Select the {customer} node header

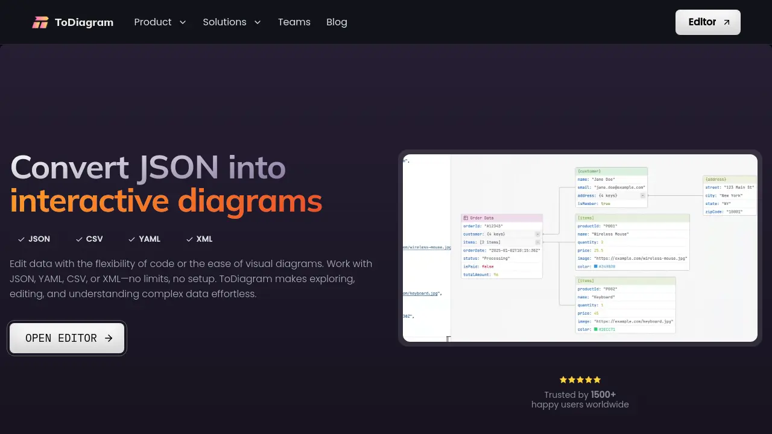tap(611, 171)
